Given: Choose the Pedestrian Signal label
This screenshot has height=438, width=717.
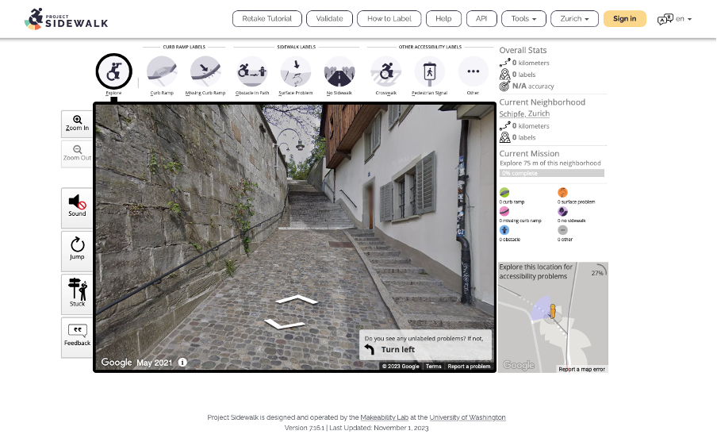Looking at the screenshot, I should click(x=430, y=72).
